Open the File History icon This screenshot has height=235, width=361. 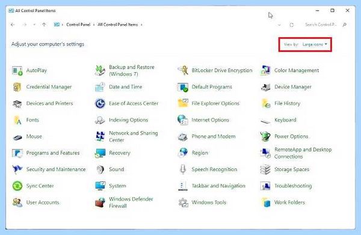coord(266,103)
